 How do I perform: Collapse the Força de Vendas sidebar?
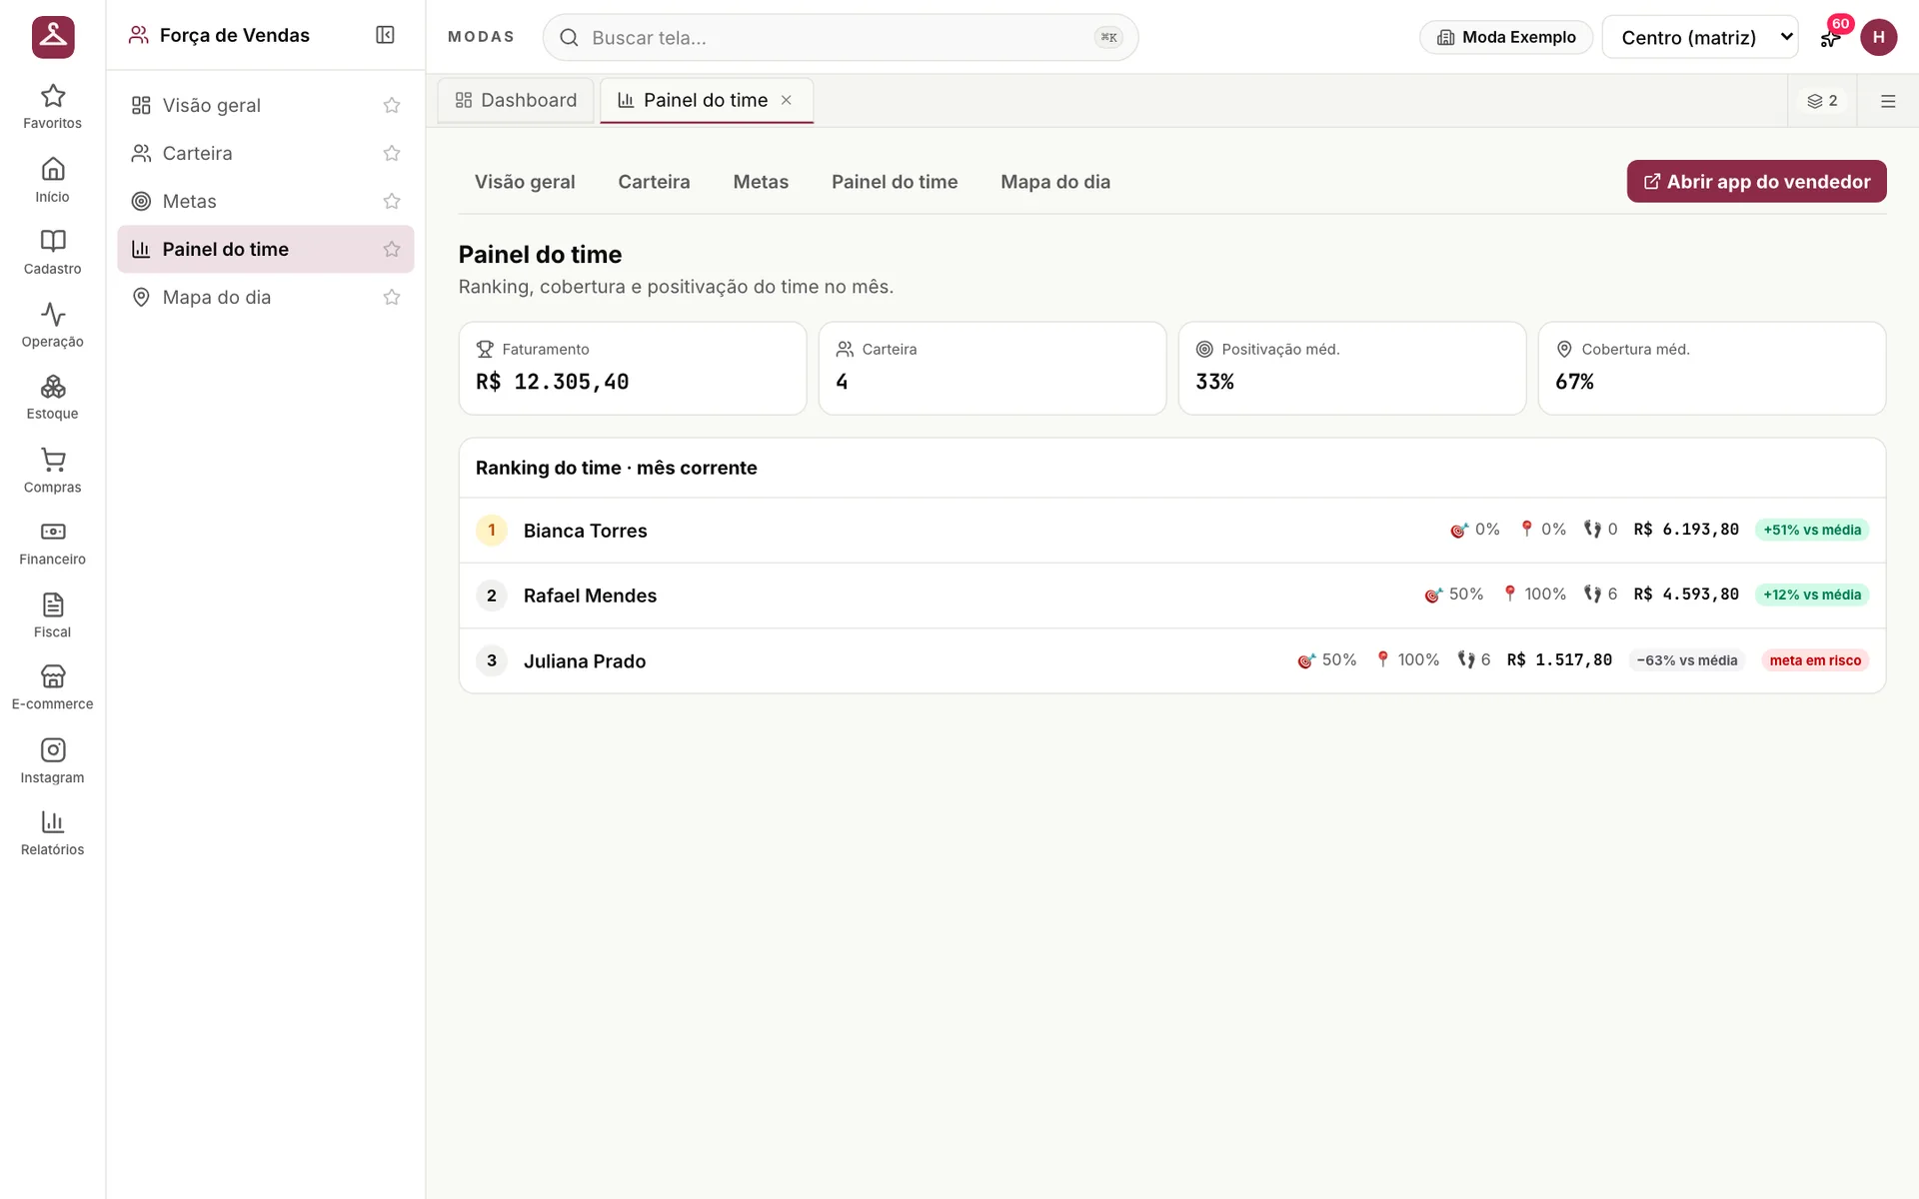[x=385, y=35]
